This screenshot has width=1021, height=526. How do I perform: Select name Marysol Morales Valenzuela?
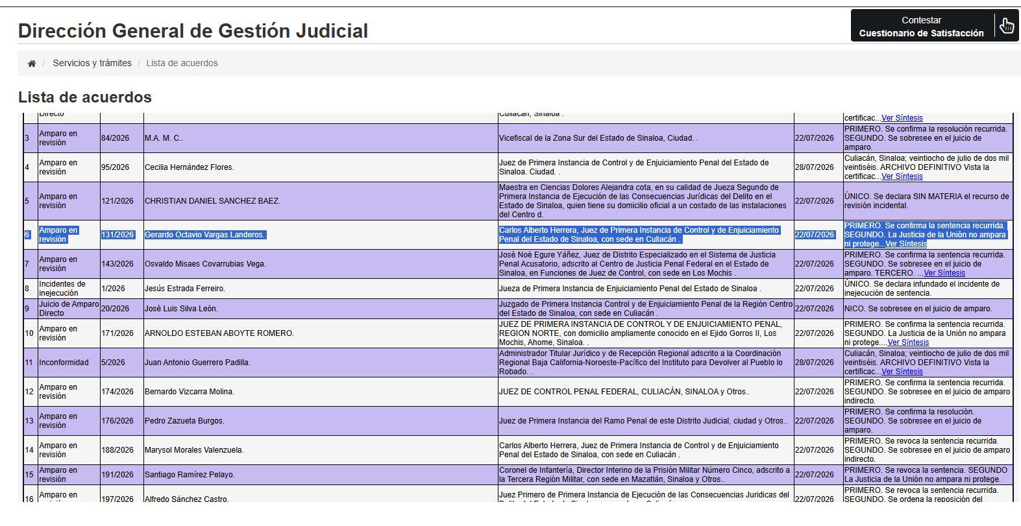tap(194, 450)
